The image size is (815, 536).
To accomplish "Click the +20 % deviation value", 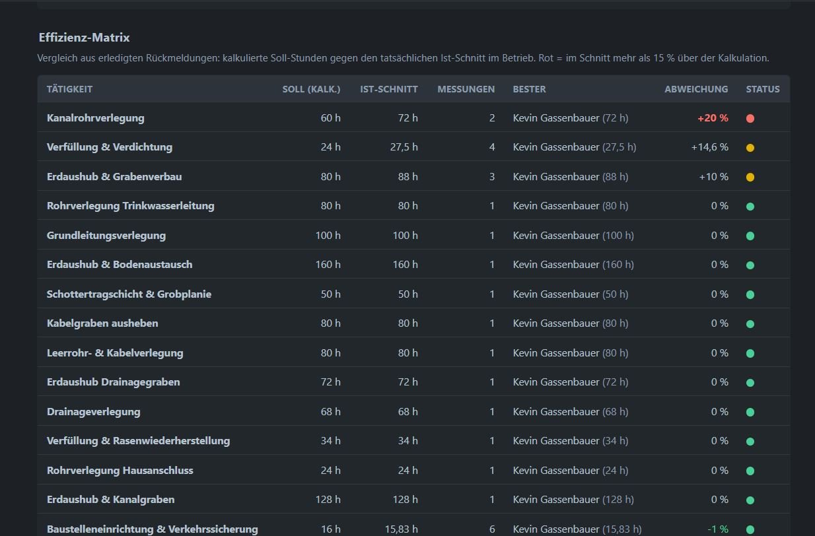I will [x=713, y=118].
